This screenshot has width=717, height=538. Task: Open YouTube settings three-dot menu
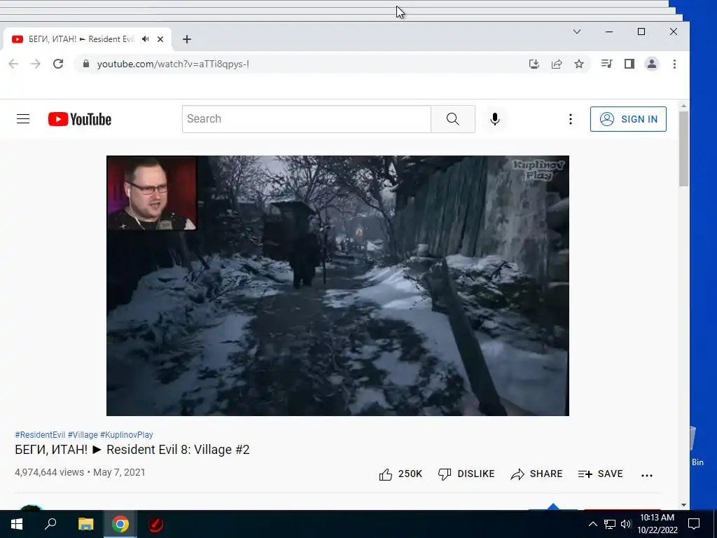570,119
